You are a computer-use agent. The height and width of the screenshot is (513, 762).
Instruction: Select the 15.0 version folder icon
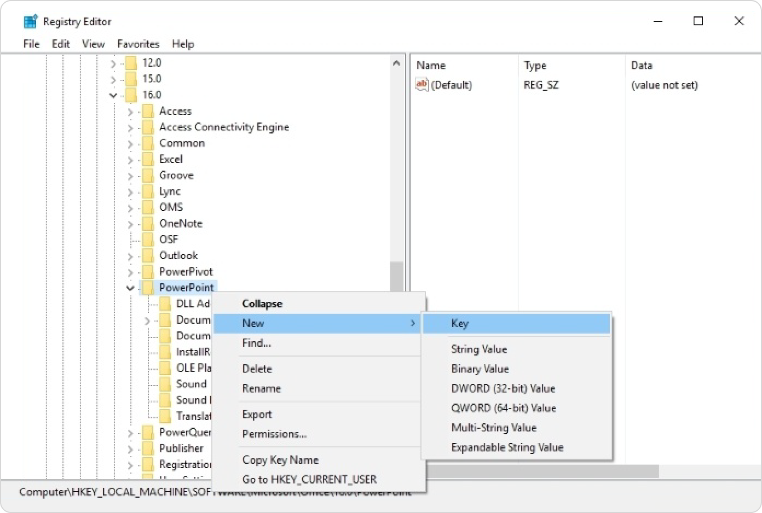tap(131, 79)
